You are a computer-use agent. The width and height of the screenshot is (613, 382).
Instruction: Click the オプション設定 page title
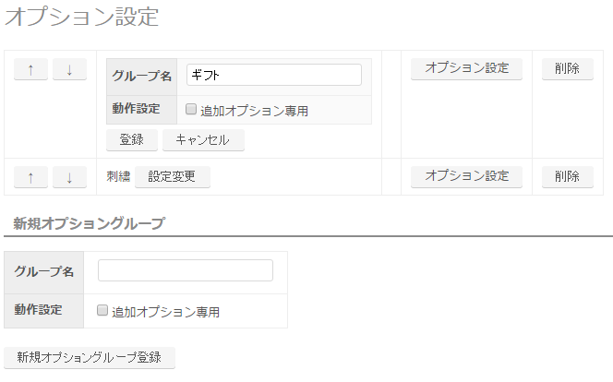(82, 17)
